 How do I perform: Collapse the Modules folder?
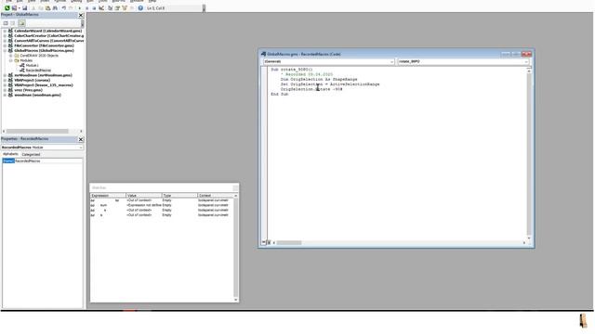pos(10,60)
